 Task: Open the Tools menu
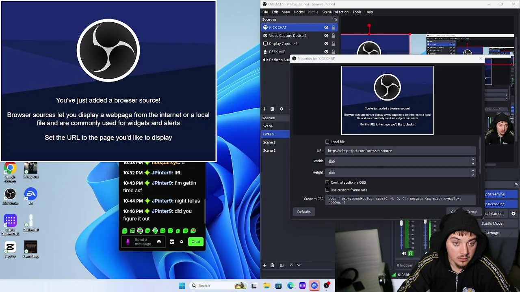click(x=357, y=12)
